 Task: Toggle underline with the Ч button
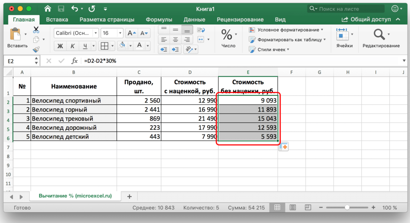click(x=85, y=46)
